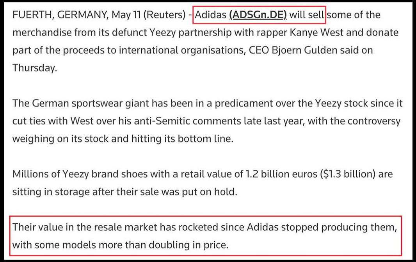The width and height of the screenshot is (416, 262).
Task: Click the May 11 date text
Action: tap(126, 15)
